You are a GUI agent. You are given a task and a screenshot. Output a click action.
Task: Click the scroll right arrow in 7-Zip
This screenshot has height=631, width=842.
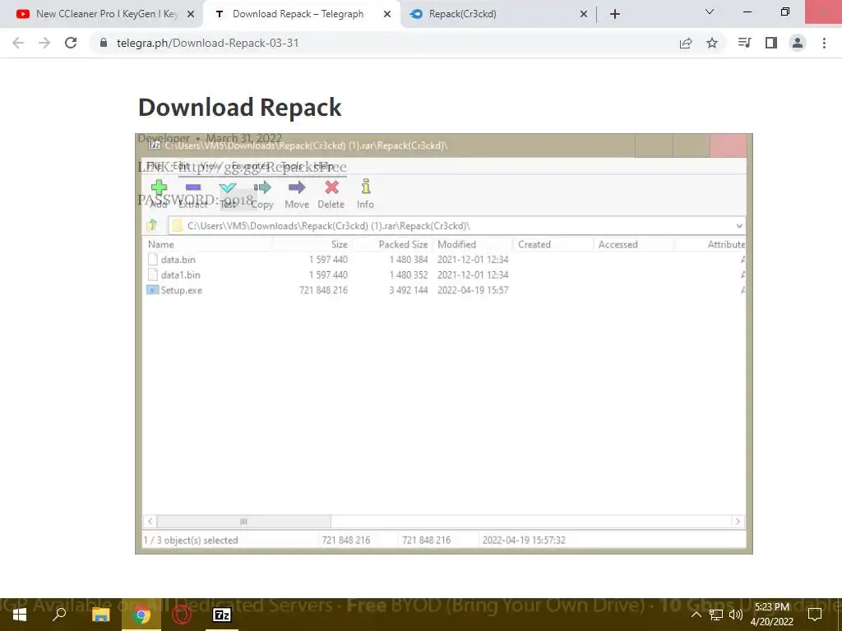coord(738,522)
